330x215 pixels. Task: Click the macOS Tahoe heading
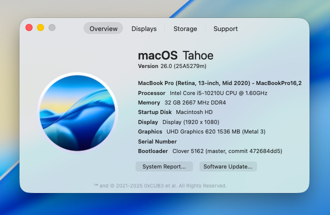(175, 55)
